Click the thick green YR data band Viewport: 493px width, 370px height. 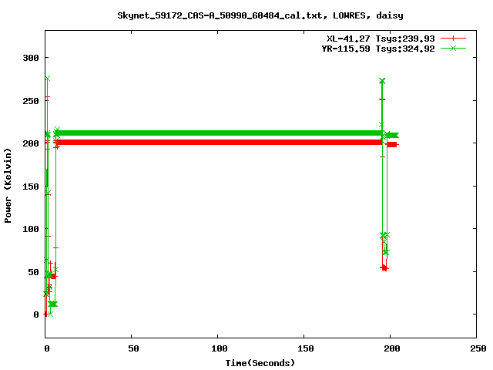(x=219, y=133)
